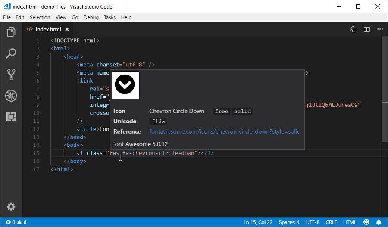Click line number 15 in gutter
Viewport: 388px width, 227px height.
(36, 153)
